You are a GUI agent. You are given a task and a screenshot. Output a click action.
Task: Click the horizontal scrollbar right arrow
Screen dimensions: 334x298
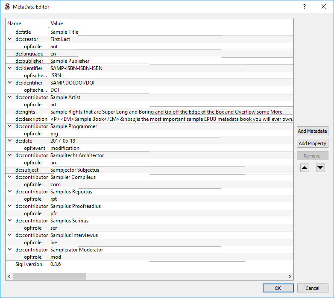click(290, 277)
